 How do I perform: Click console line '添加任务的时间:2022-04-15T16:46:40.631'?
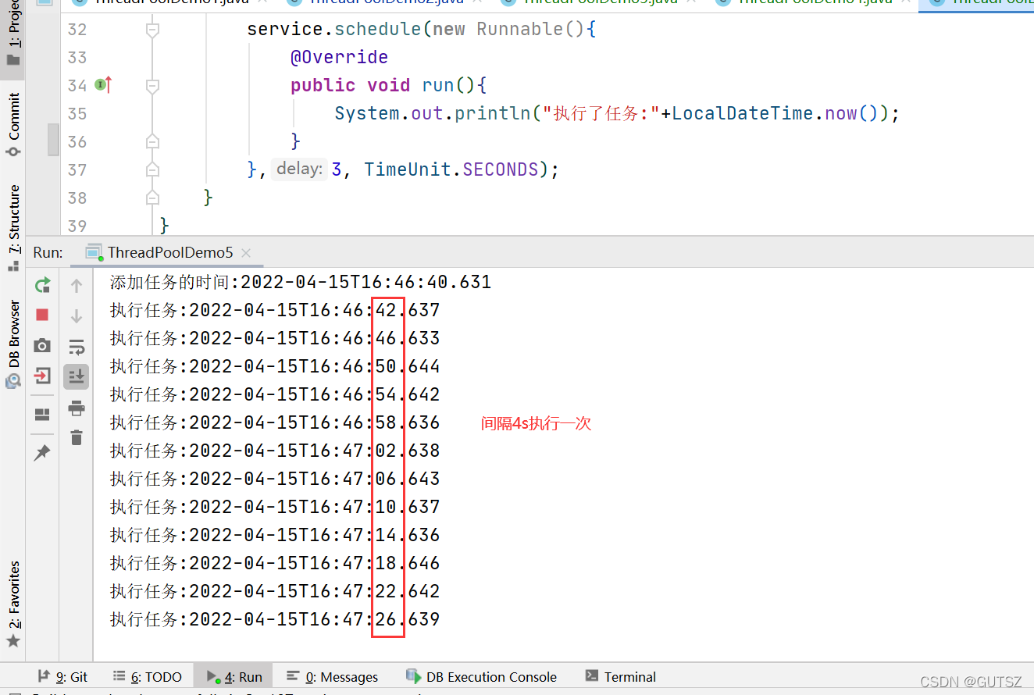pyautogui.click(x=301, y=282)
